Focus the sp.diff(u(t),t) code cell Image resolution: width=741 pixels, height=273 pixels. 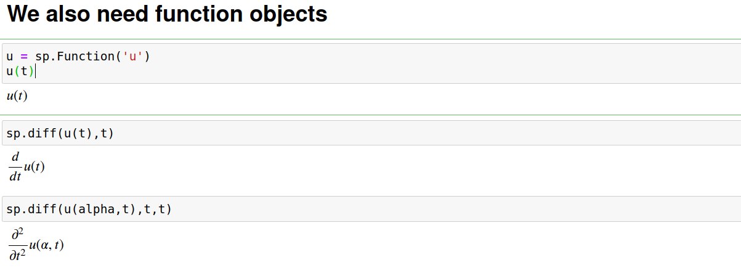pos(371,133)
